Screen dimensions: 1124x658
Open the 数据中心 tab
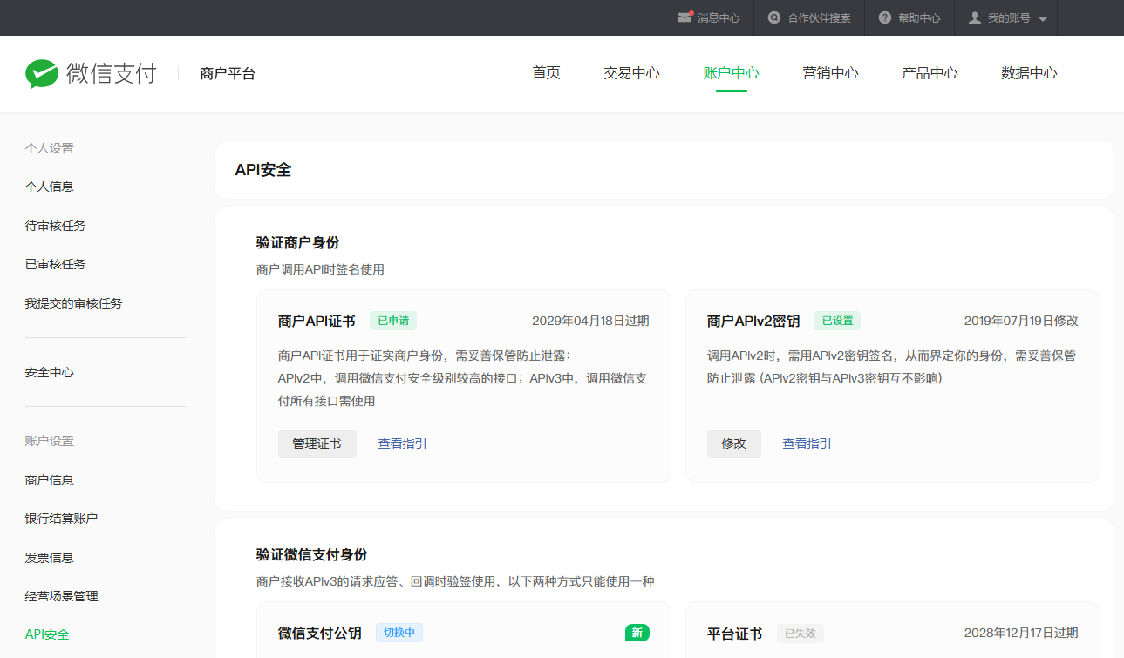coord(1030,73)
